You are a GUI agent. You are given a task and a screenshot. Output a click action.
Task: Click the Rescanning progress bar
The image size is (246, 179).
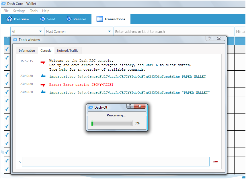click(112, 123)
